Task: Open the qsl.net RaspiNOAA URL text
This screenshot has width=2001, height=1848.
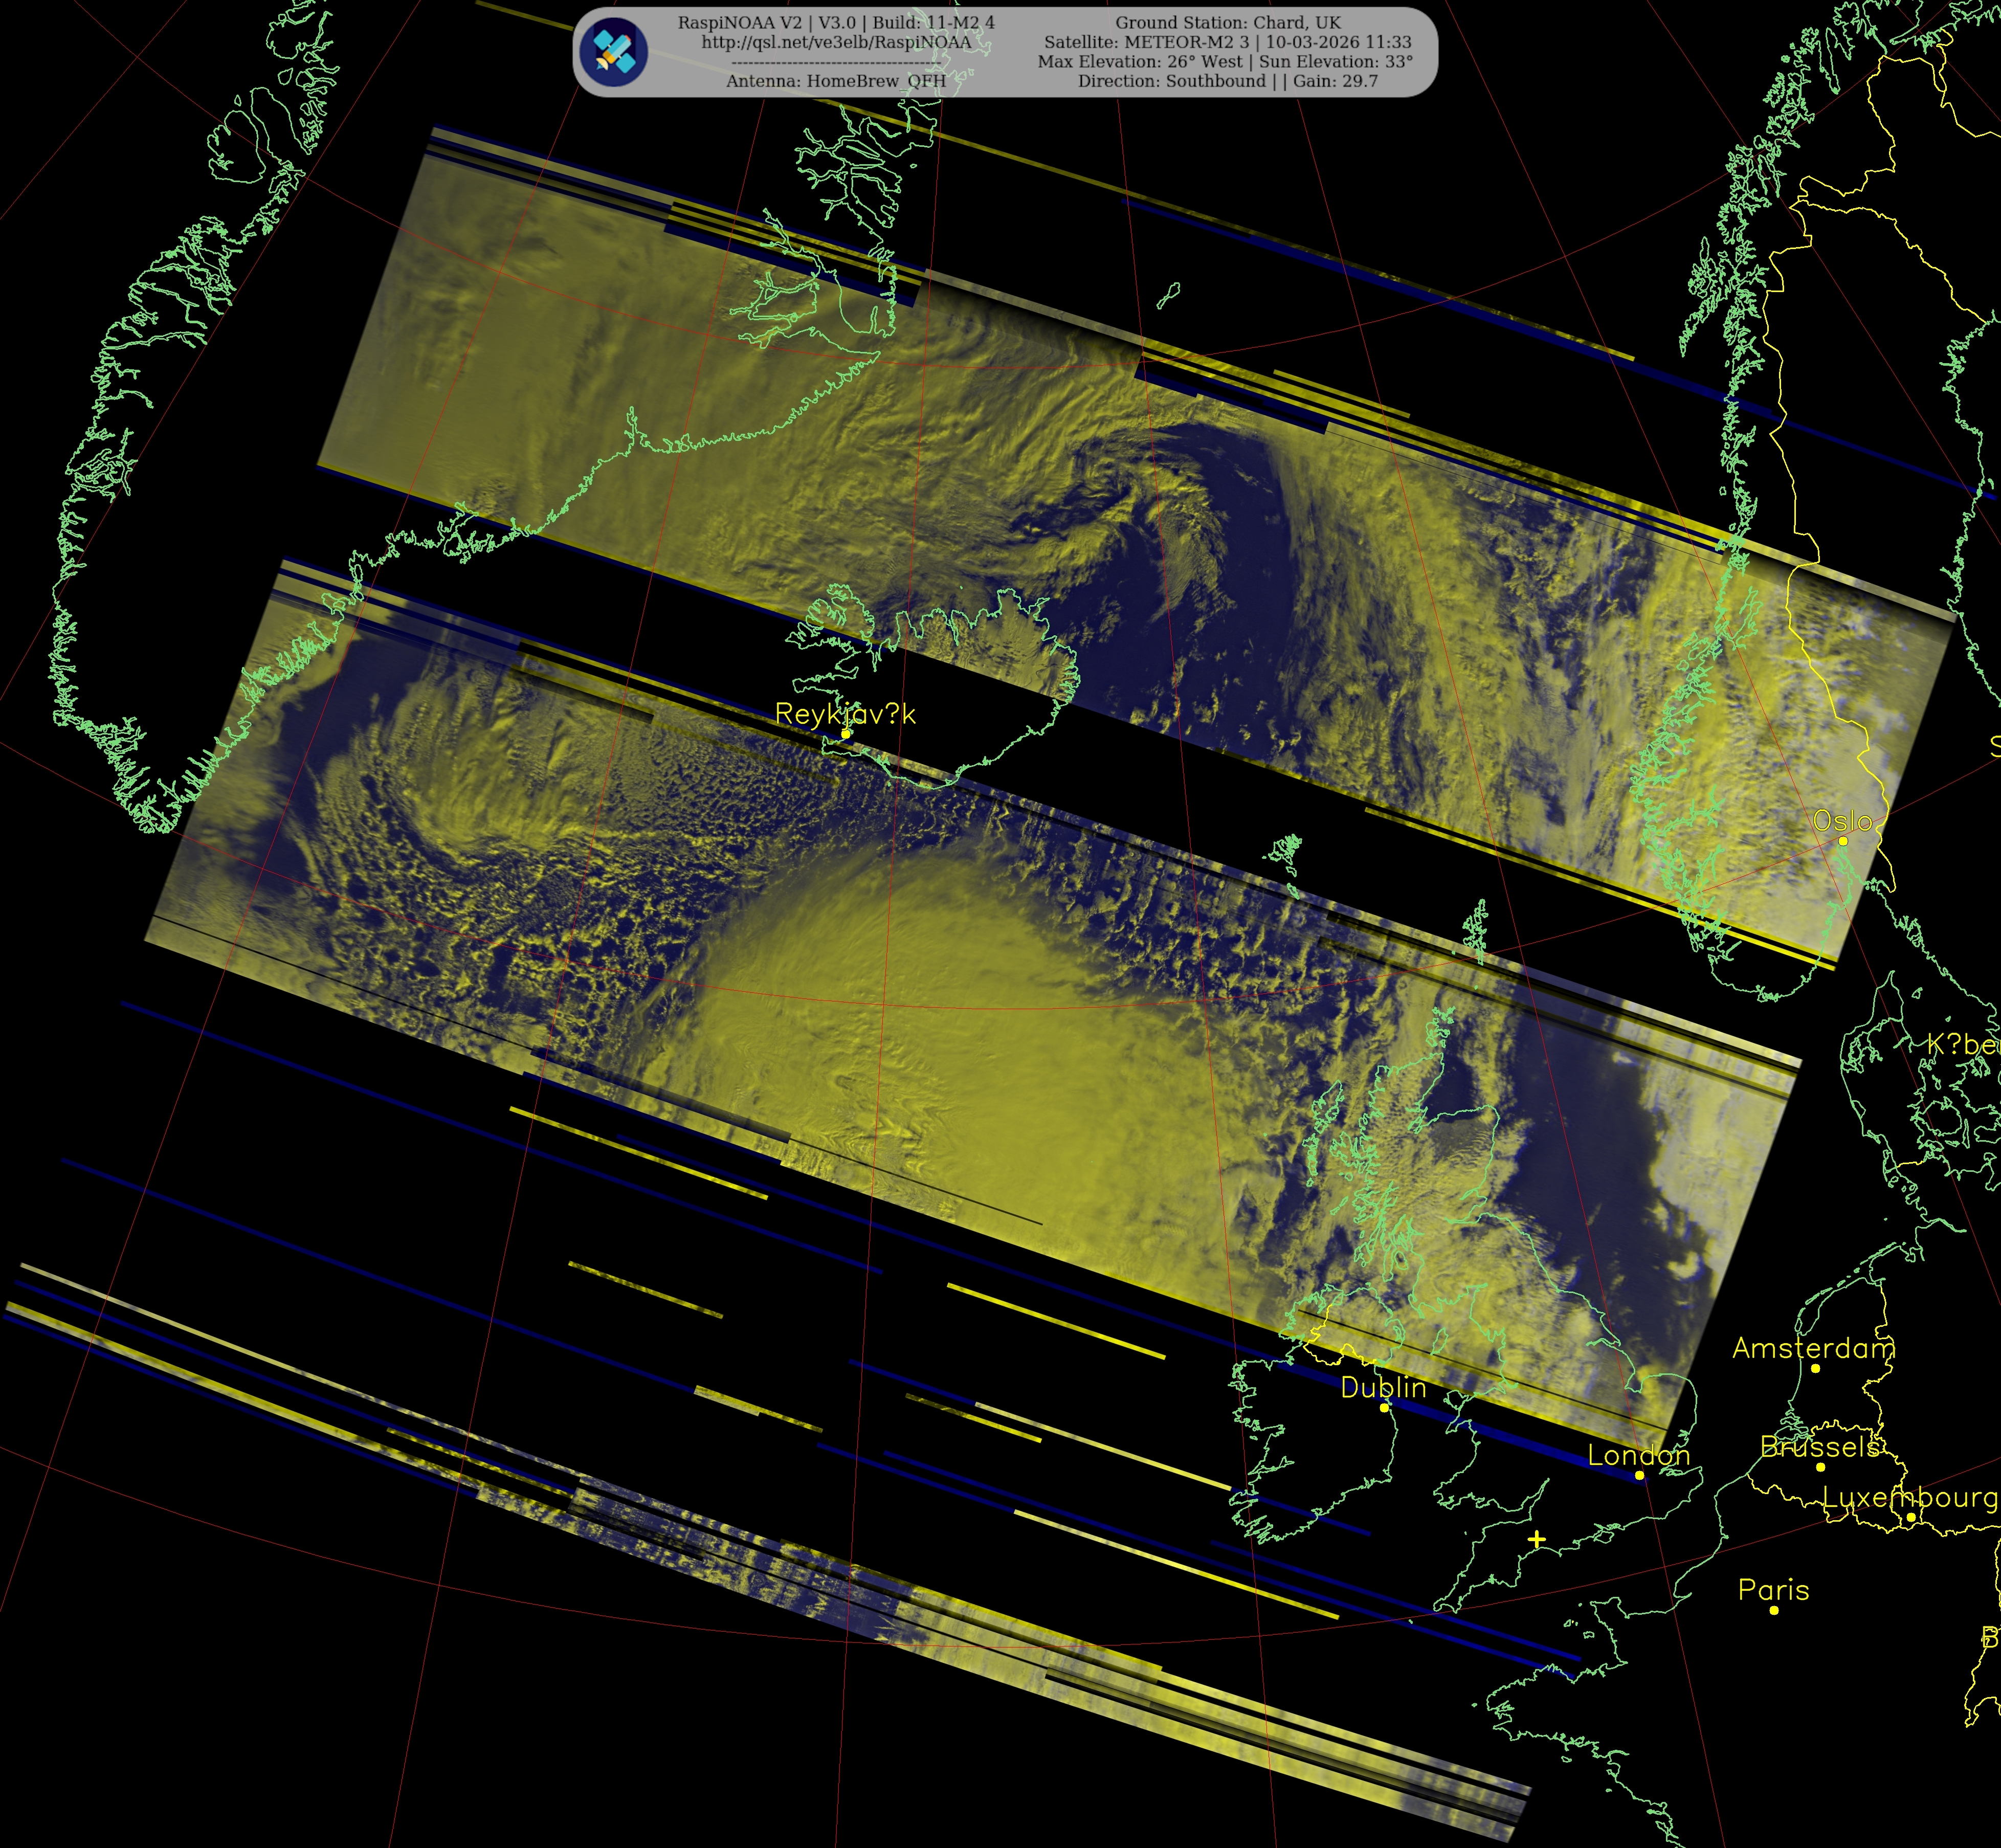Action: coord(836,42)
